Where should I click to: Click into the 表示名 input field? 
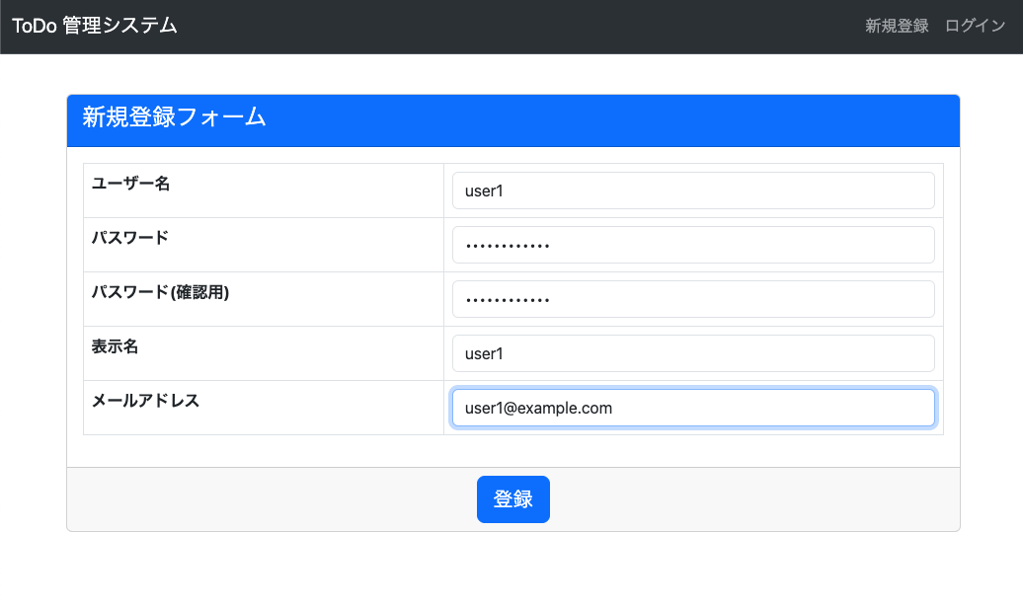pos(693,353)
